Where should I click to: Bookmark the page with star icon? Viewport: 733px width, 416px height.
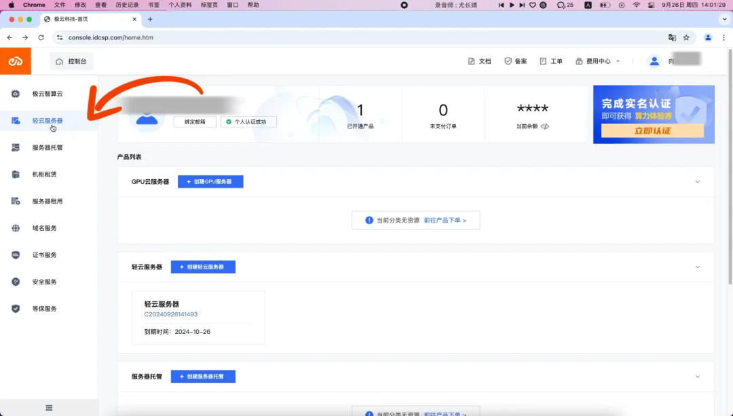[686, 37]
